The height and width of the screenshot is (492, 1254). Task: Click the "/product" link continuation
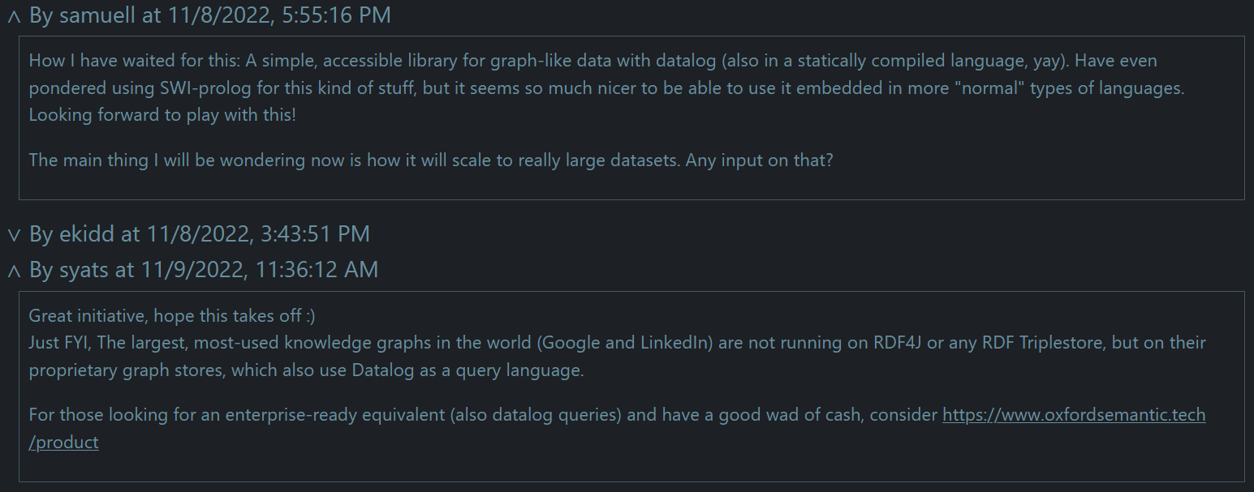[63, 443]
